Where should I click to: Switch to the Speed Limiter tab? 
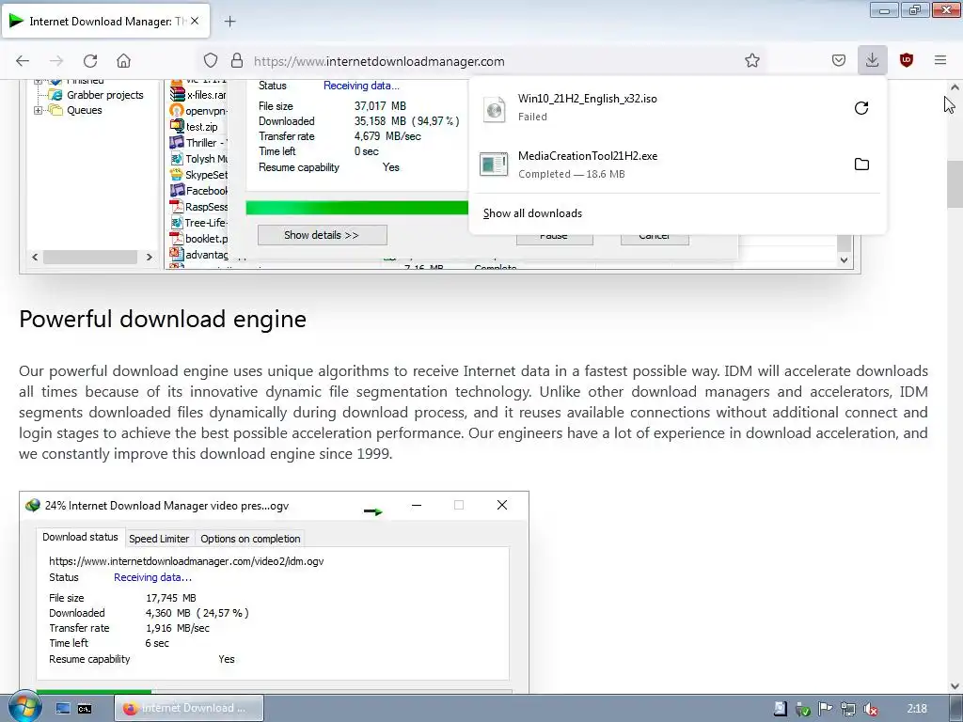click(159, 539)
